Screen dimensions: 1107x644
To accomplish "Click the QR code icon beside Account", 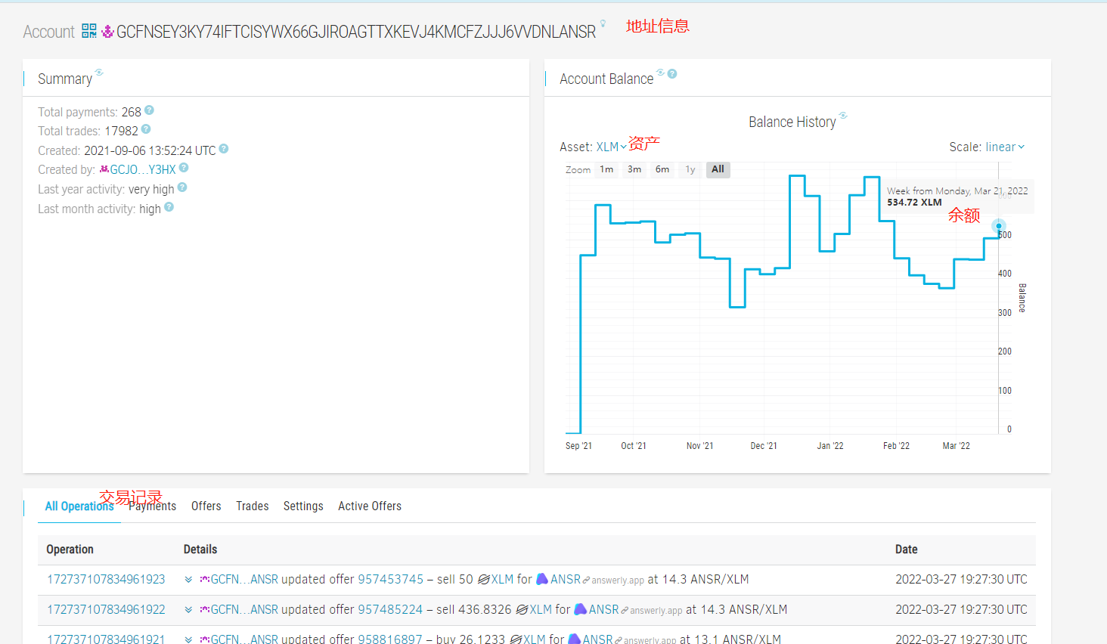I will [x=89, y=31].
